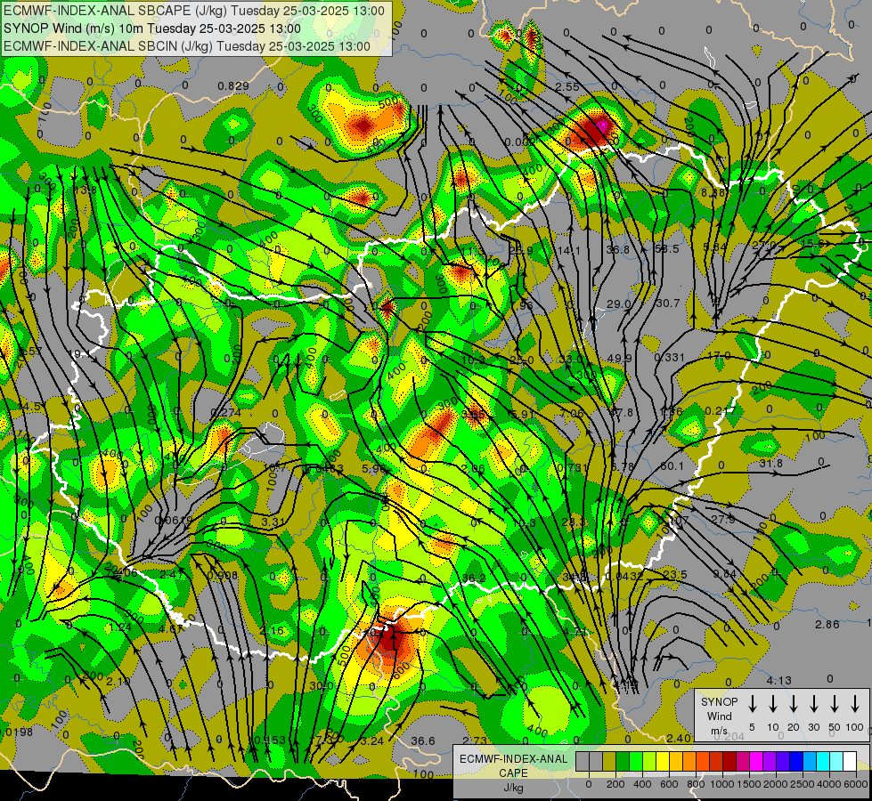Click the map value 23.5
Viewport: 872px width, 801px height.
click(675, 575)
